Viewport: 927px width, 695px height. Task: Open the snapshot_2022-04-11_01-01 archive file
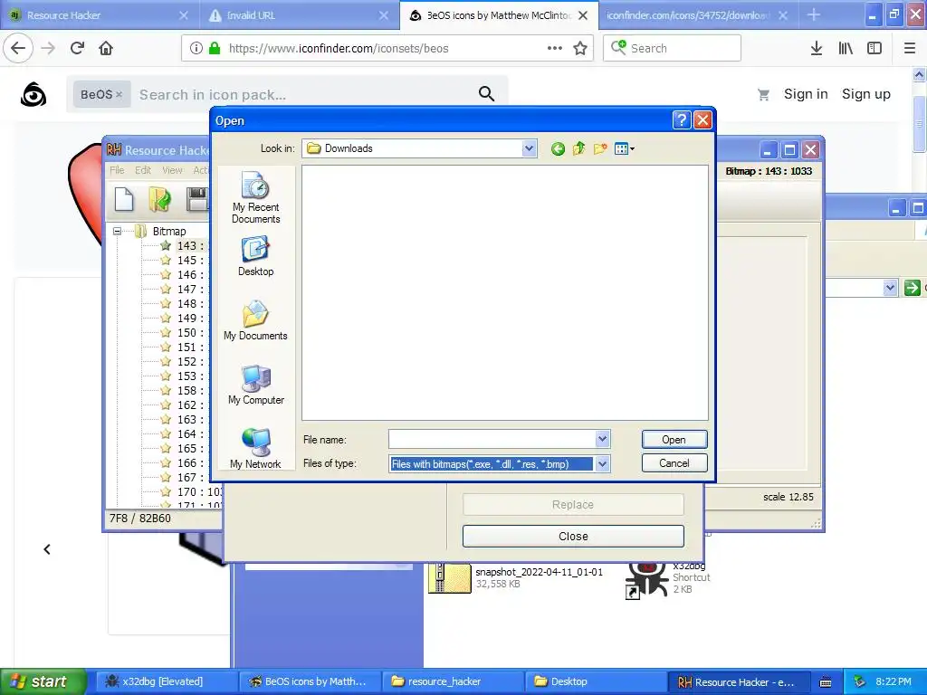pyautogui.click(x=515, y=576)
